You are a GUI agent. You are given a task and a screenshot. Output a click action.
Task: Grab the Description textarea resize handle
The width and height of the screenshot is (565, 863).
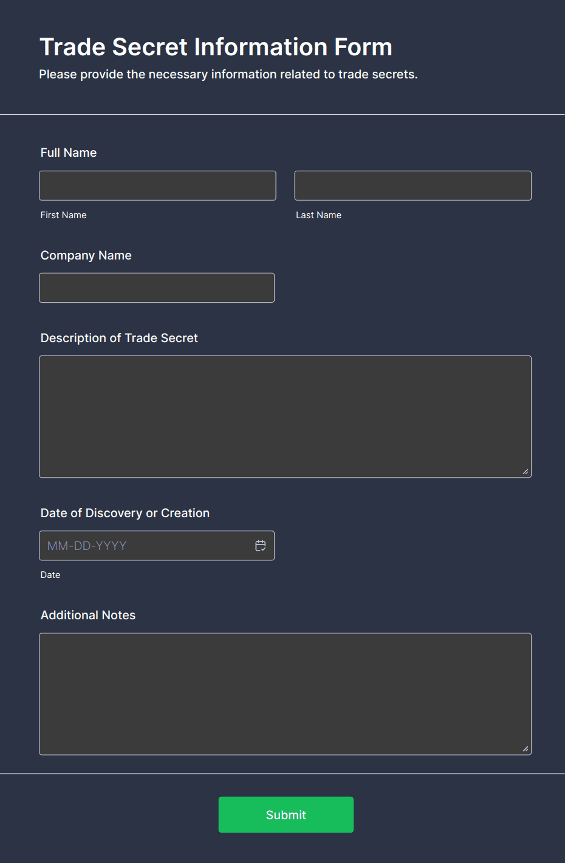pos(526,472)
